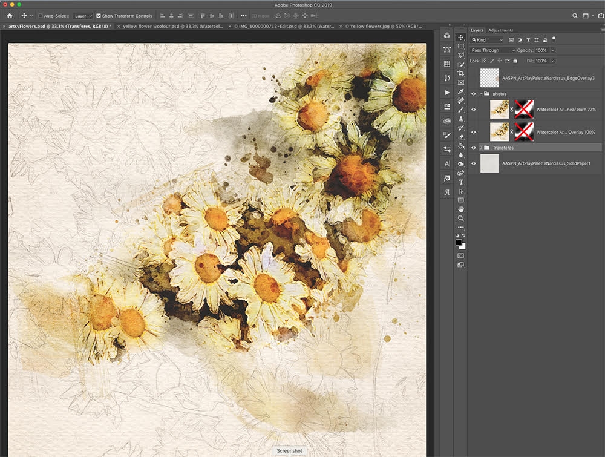The height and width of the screenshot is (457, 605).
Task: Show the EdgeOverlay3 layer visibility
Action: [x=474, y=78]
